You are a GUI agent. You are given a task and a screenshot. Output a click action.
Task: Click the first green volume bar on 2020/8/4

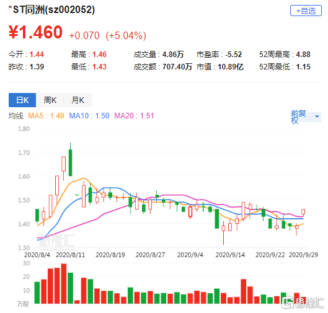[37, 293]
